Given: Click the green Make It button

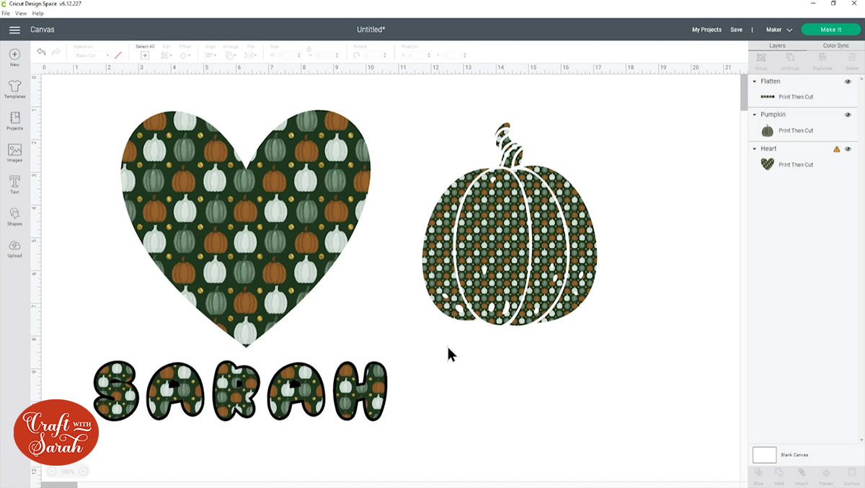Looking at the screenshot, I should pos(830,30).
